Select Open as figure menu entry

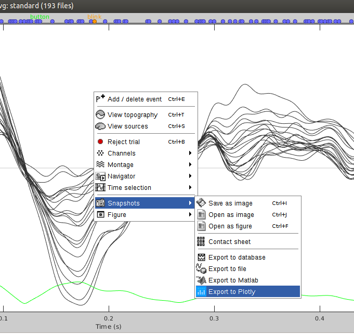click(230, 226)
